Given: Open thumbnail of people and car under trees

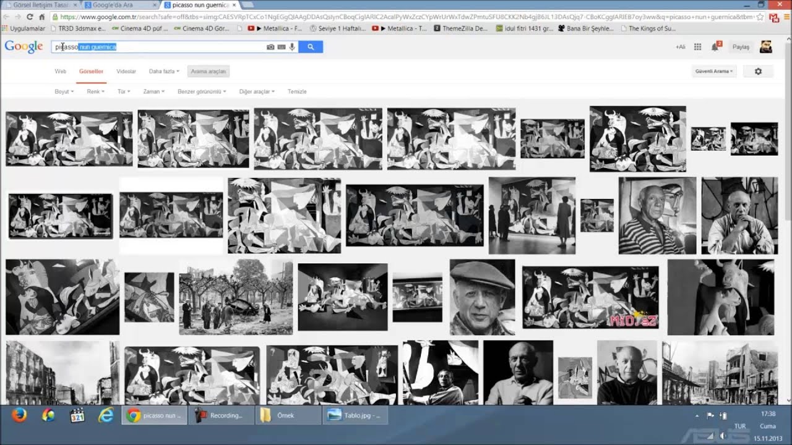Looking at the screenshot, I should click(x=236, y=297).
